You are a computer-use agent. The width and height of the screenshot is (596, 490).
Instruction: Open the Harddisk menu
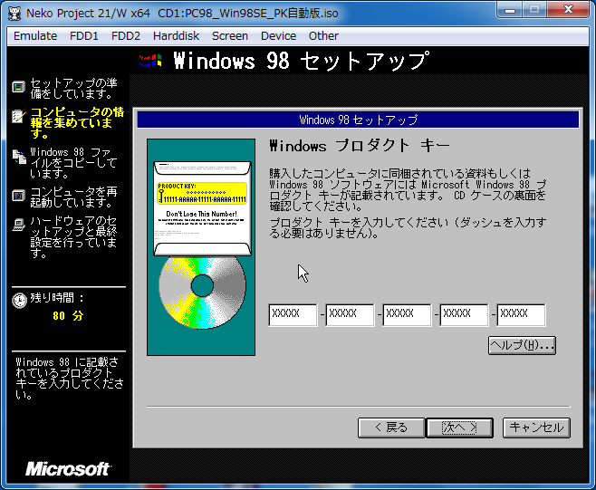pyautogui.click(x=176, y=36)
